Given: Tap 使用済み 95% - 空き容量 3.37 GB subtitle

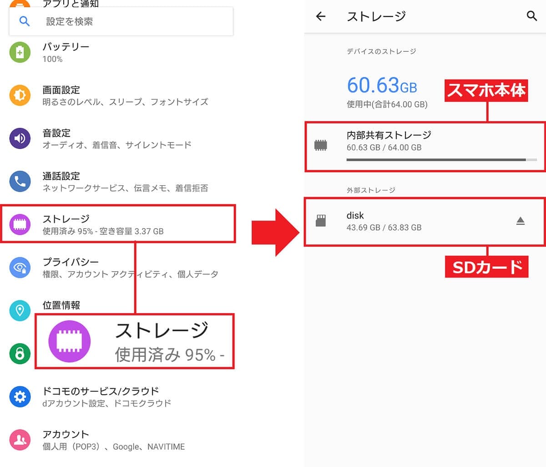Looking at the screenshot, I should click(x=103, y=231).
